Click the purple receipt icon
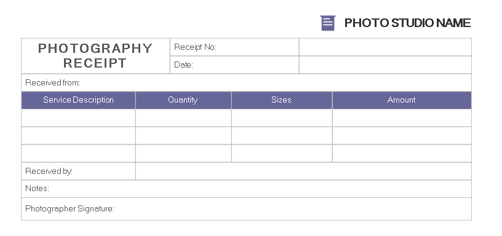This screenshot has width=502, height=236. (x=328, y=23)
